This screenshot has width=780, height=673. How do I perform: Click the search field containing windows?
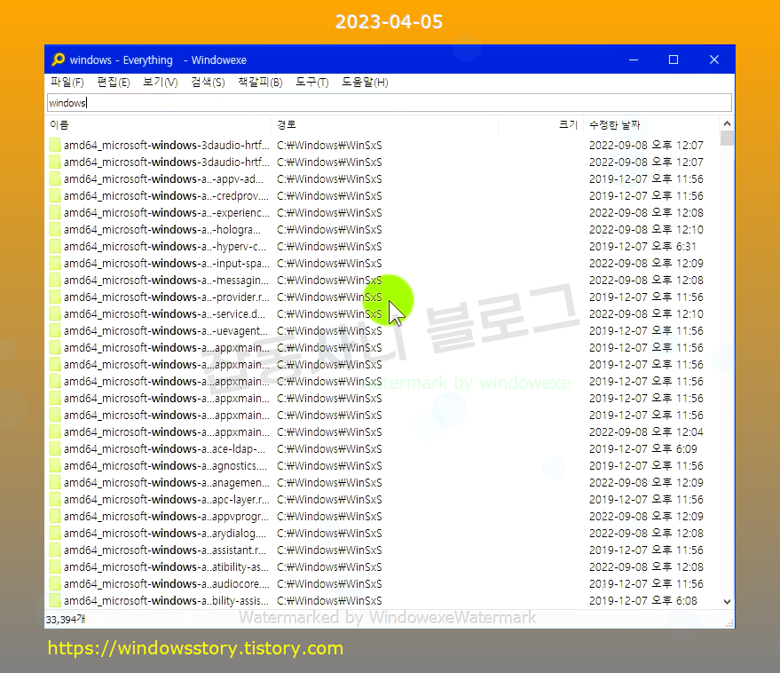(390, 103)
